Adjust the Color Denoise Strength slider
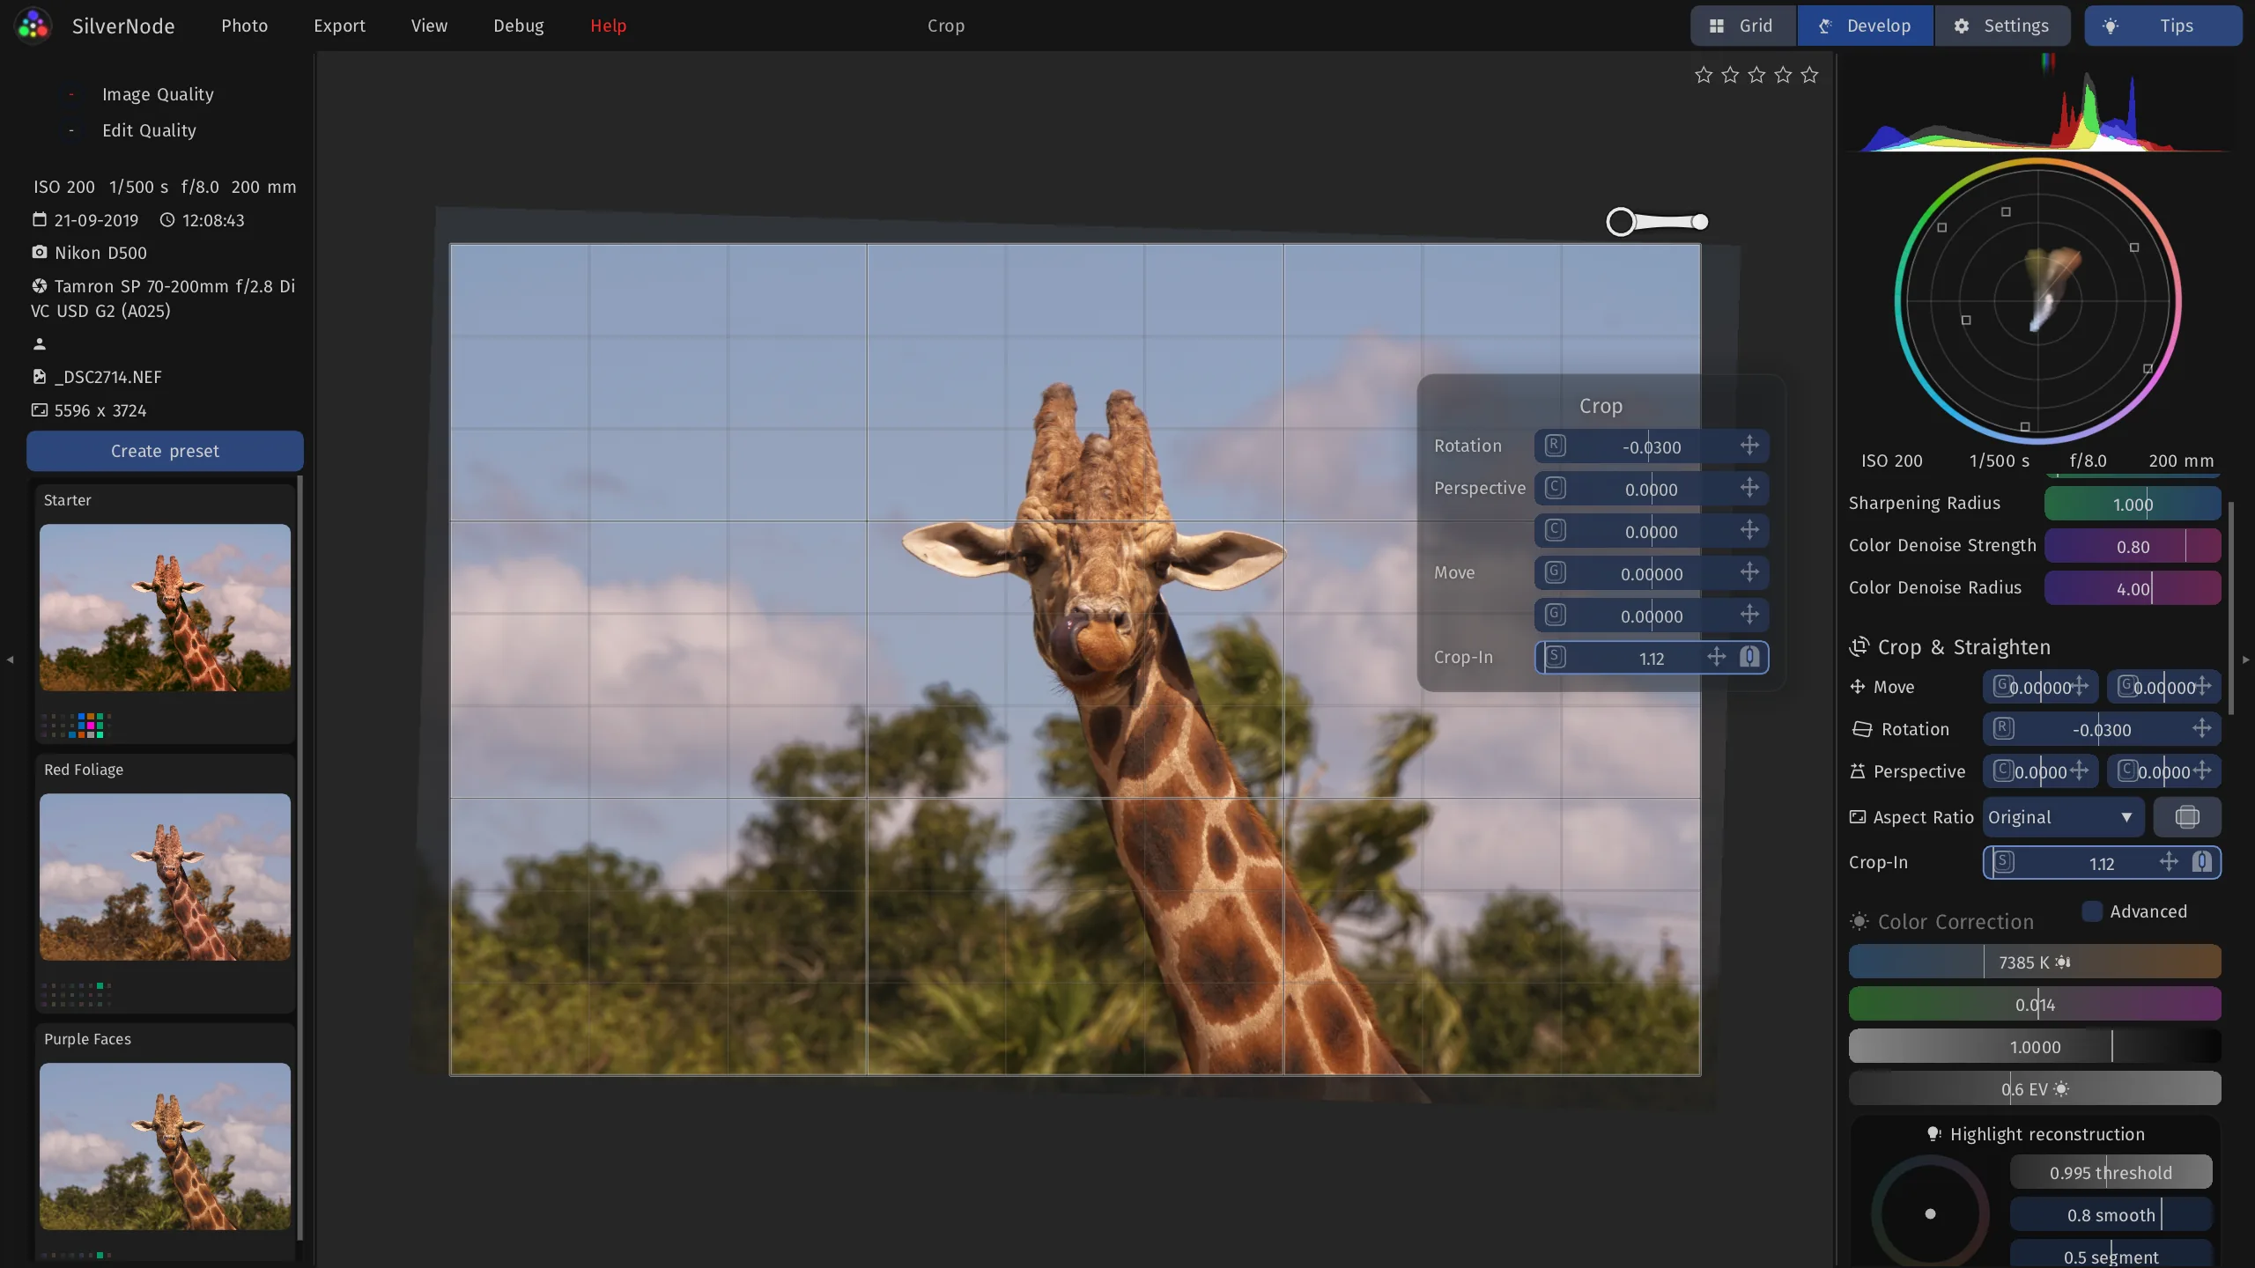Viewport: 2255px width, 1268px height. coord(2133,546)
